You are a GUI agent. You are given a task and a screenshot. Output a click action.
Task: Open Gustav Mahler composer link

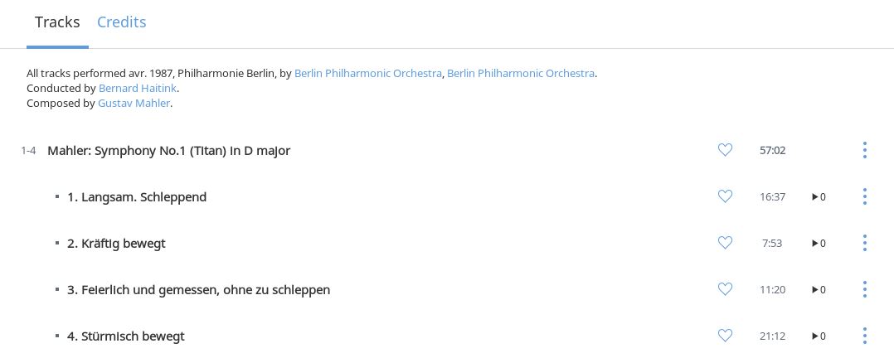click(134, 104)
